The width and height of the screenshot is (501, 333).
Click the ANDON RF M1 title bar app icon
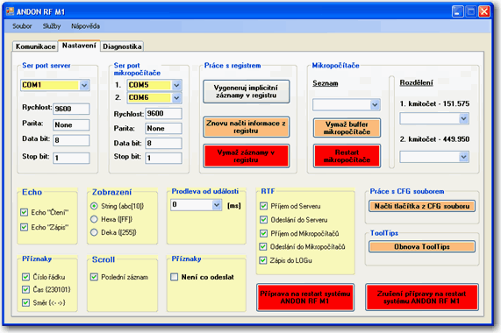(x=10, y=11)
